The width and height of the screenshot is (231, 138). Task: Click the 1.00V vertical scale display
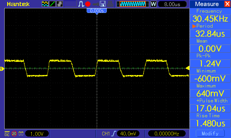37,134
